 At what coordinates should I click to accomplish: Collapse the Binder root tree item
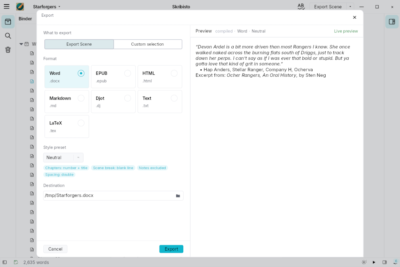(21, 44)
